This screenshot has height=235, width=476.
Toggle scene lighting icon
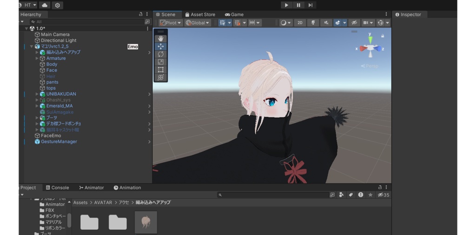tap(313, 23)
